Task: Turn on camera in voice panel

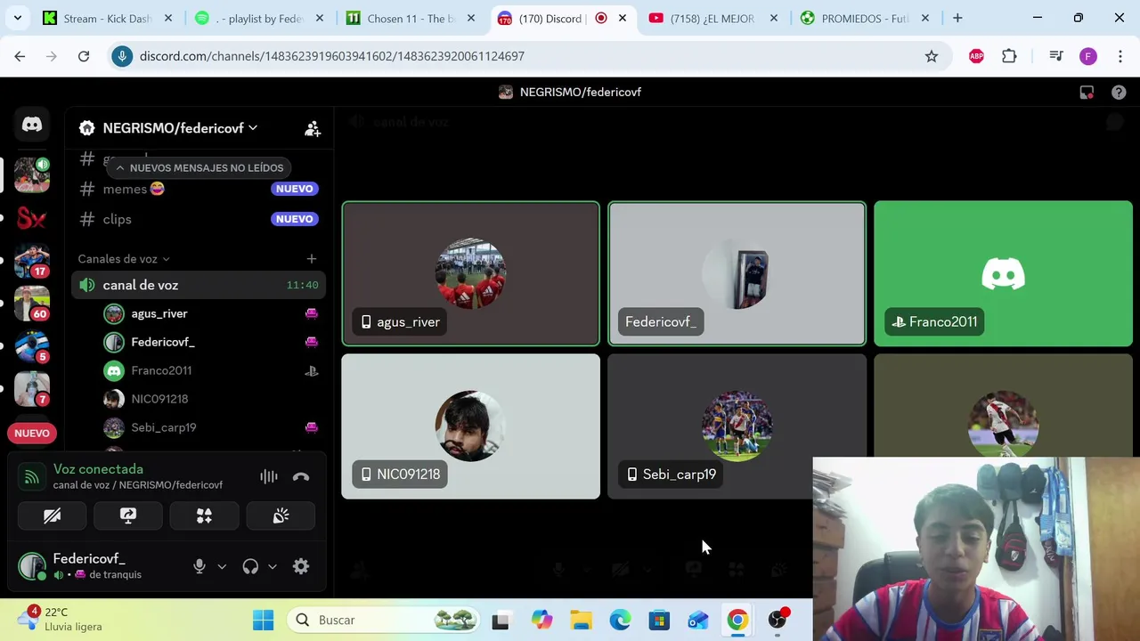Action: click(x=53, y=515)
